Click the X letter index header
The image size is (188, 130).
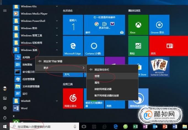(14, 116)
